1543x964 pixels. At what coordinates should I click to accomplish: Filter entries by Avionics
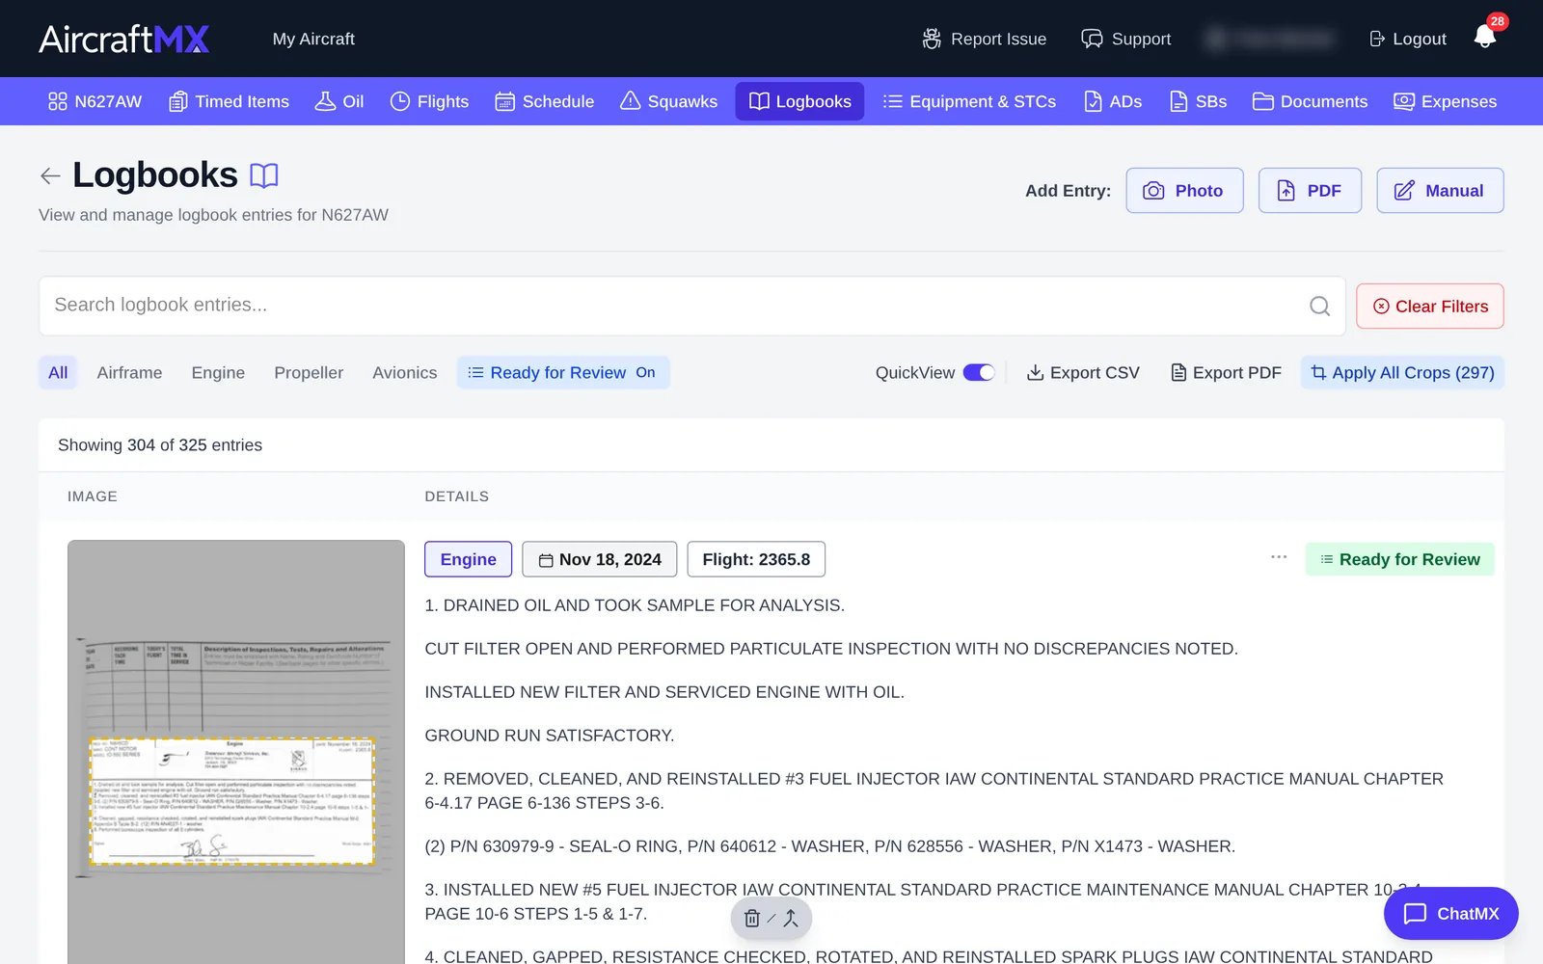tap(405, 373)
